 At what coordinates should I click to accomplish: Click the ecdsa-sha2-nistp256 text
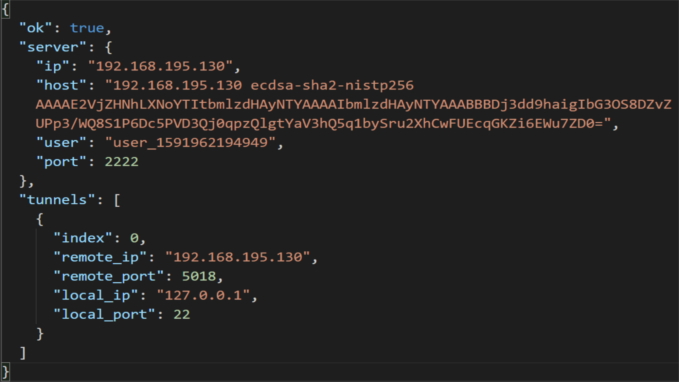(x=332, y=85)
